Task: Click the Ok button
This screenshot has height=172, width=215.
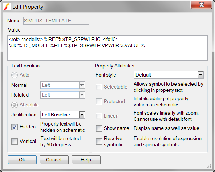Action: (x=22, y=160)
